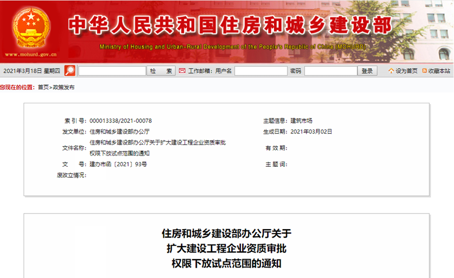Click the www.mohurd.gov.cn site address text

(x=31, y=54)
